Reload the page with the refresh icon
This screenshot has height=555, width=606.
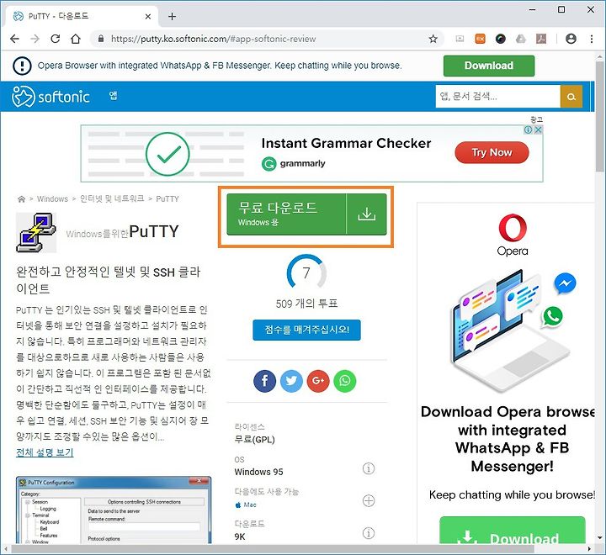[56, 39]
